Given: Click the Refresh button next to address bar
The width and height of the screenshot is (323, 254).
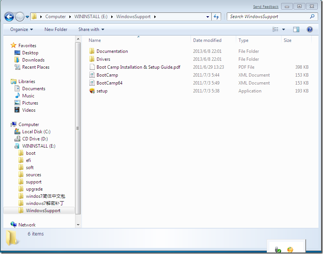Looking at the screenshot, I should [216, 17].
